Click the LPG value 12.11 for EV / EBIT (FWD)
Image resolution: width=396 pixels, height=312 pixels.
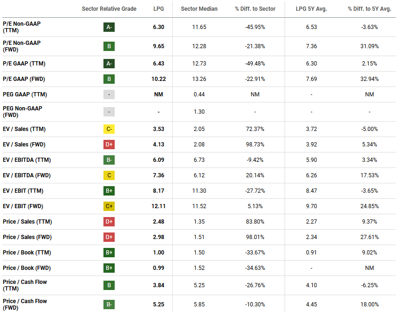pyautogui.click(x=159, y=206)
